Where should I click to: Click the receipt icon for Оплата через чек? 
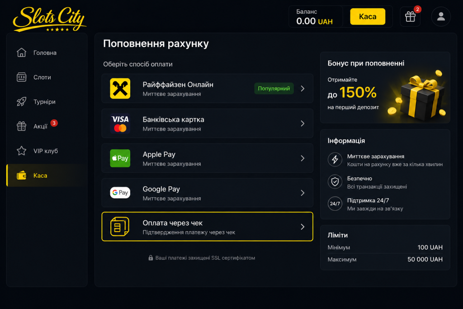[x=120, y=227]
